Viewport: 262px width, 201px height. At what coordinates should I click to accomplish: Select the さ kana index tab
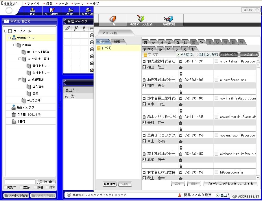161,42
